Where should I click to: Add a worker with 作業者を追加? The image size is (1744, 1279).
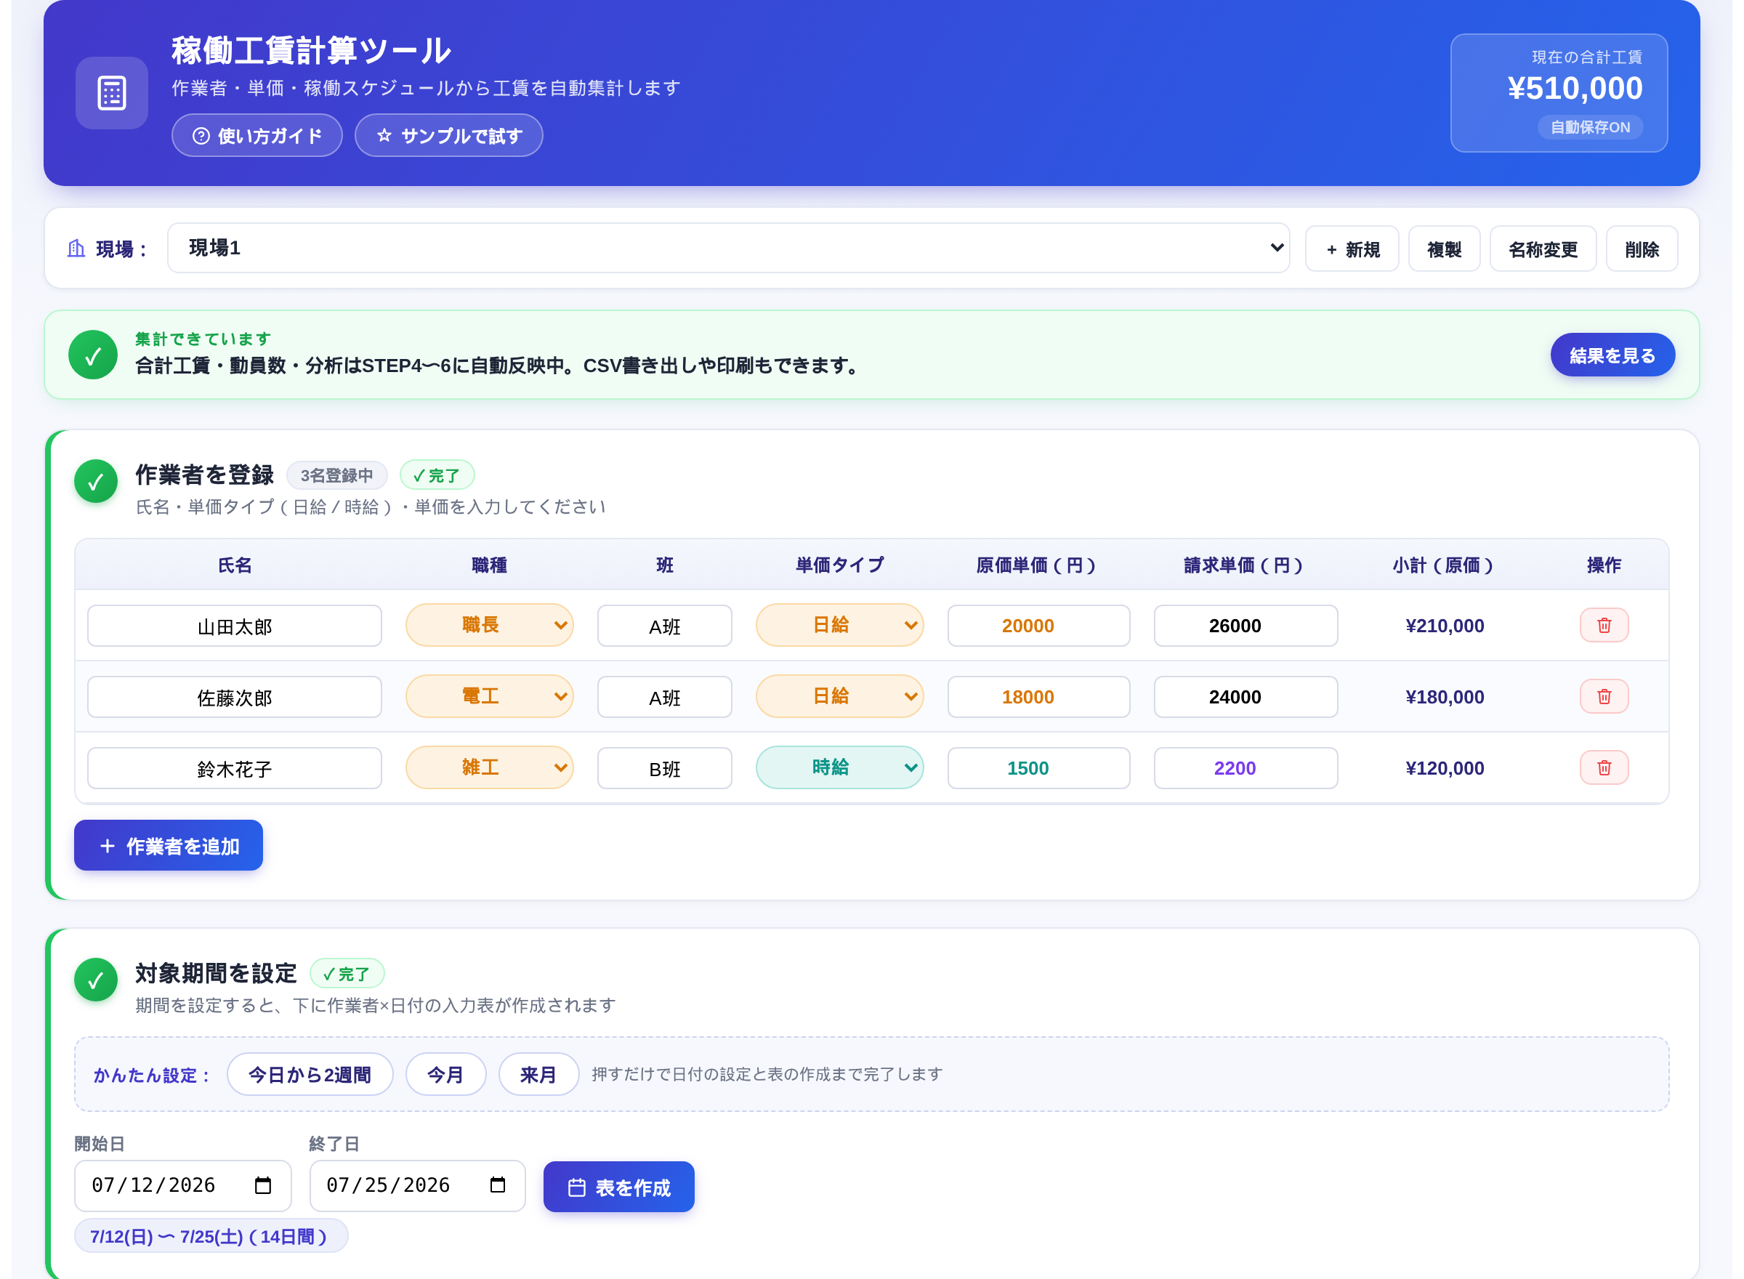(x=169, y=845)
